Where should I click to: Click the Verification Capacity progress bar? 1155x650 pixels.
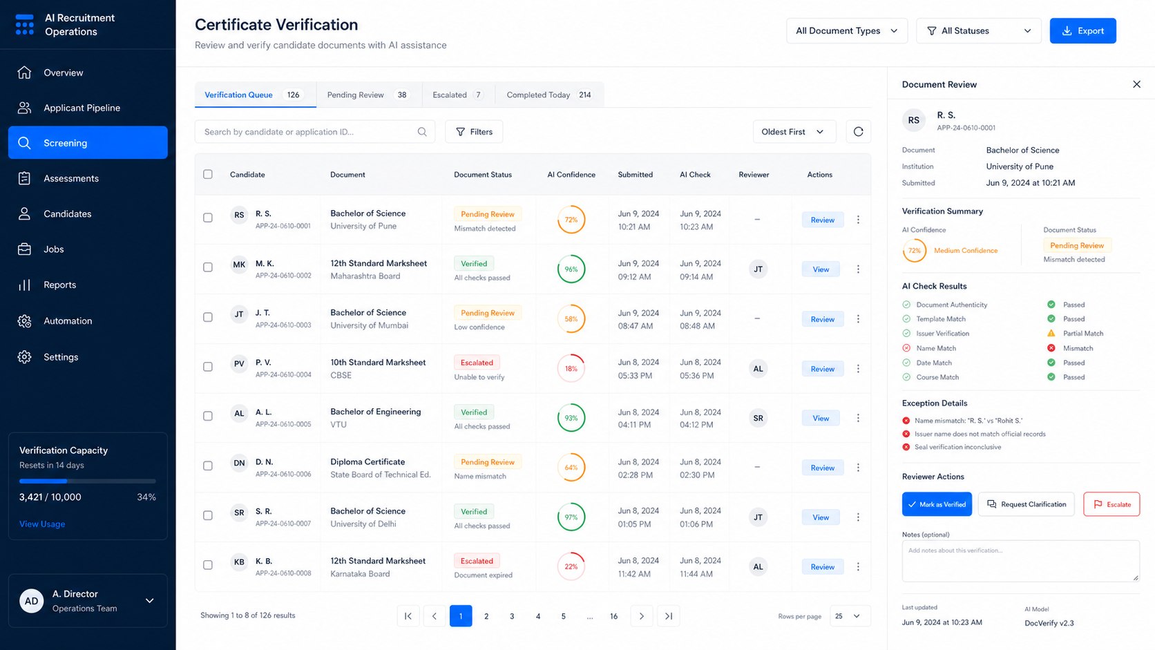click(88, 481)
